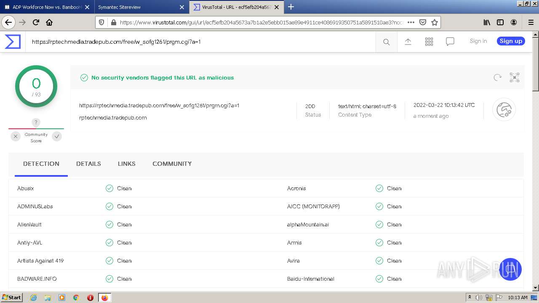The height and width of the screenshot is (303, 539).
Task: Open Internet Explorer from taskbar
Action: point(33,298)
